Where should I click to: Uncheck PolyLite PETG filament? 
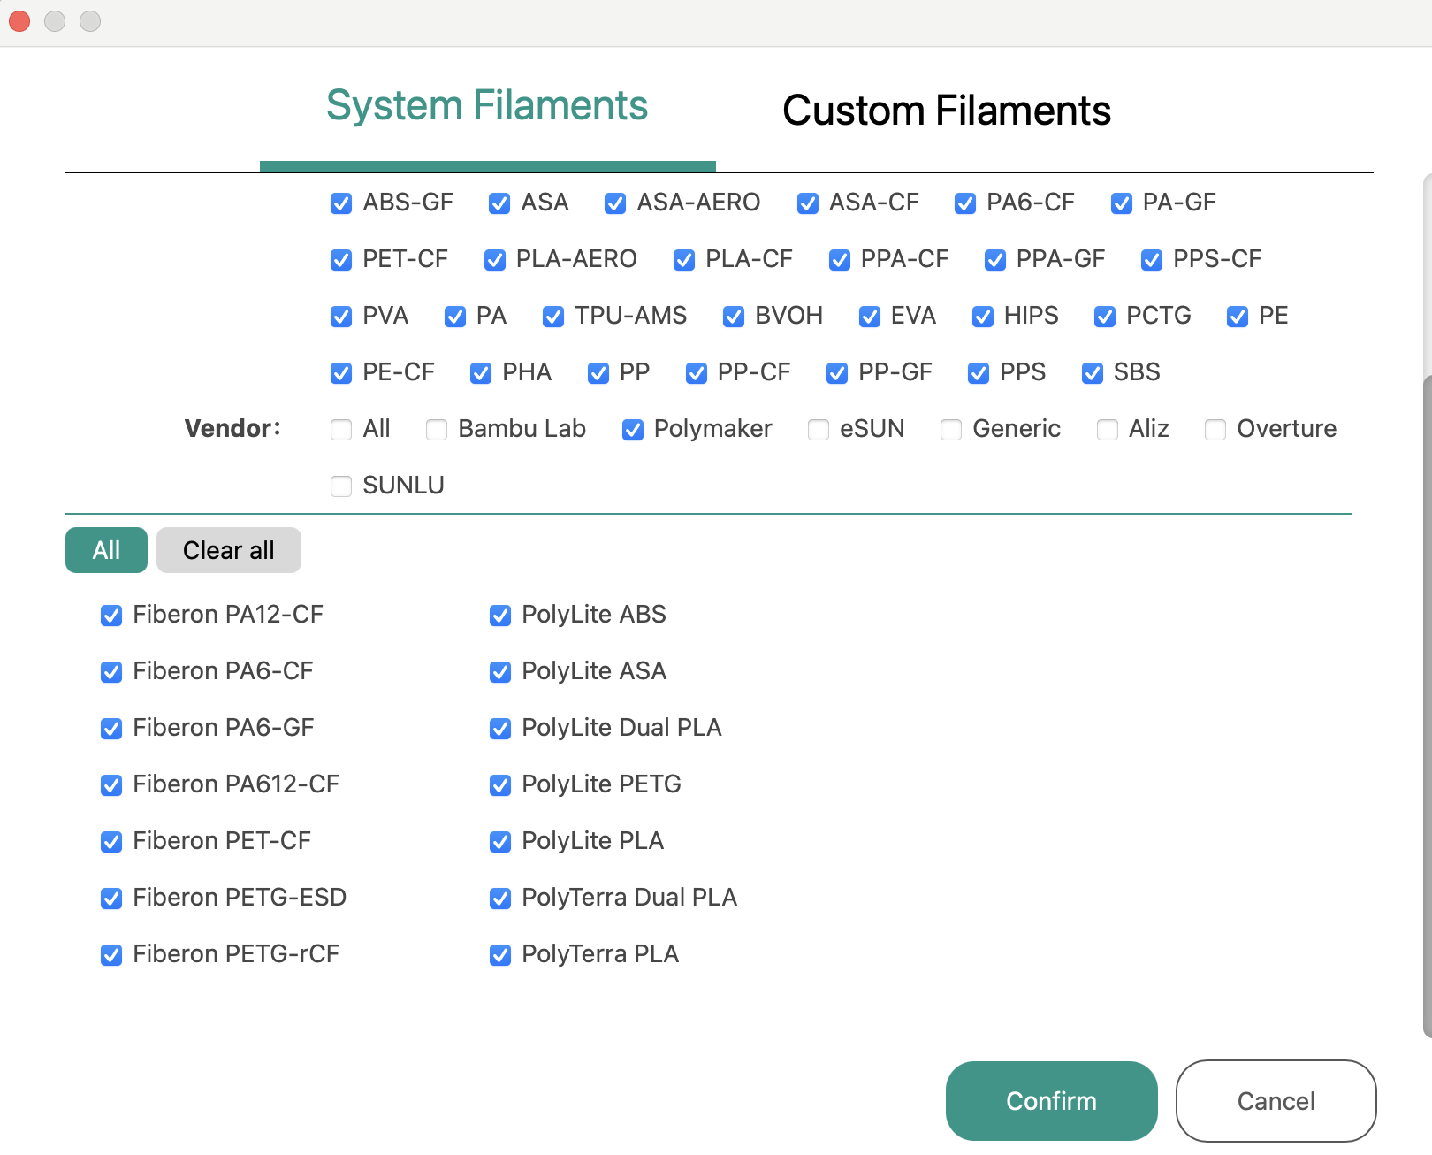[x=500, y=785]
